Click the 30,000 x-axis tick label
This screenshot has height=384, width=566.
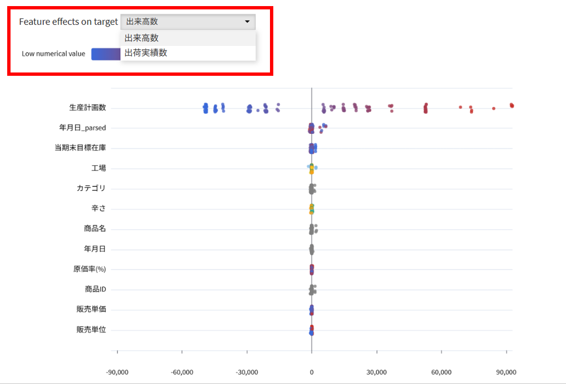coord(376,372)
